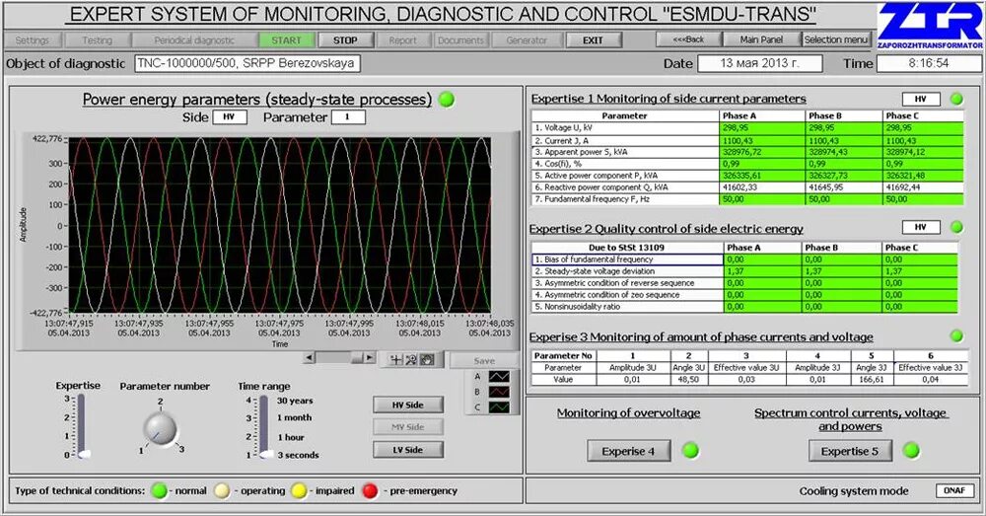
Task: Open the HV selector in Expertise 1
Action: click(x=921, y=99)
